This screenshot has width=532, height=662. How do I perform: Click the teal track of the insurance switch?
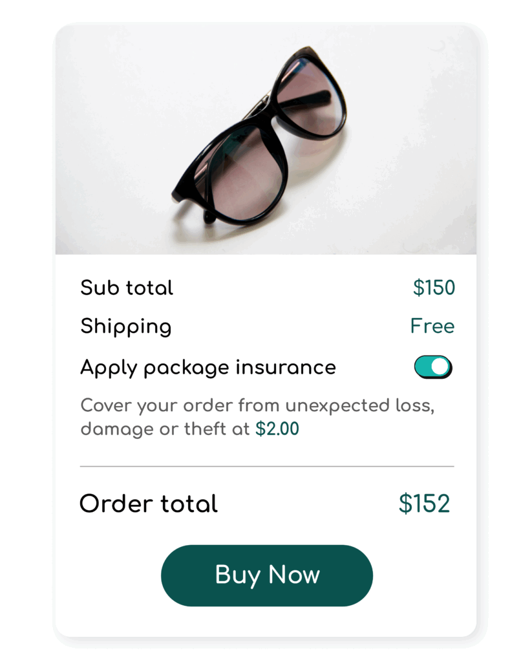click(423, 367)
